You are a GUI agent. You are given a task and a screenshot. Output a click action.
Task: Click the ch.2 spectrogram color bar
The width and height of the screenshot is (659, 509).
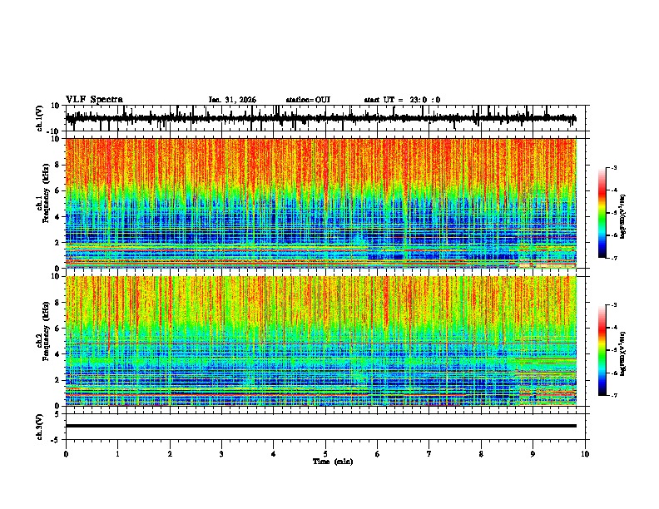click(602, 350)
